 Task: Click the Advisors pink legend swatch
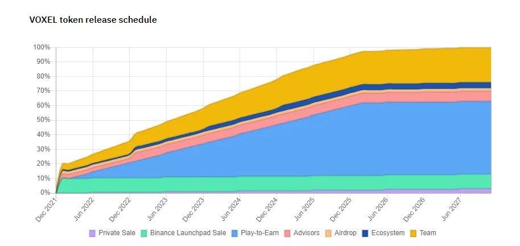click(x=287, y=233)
